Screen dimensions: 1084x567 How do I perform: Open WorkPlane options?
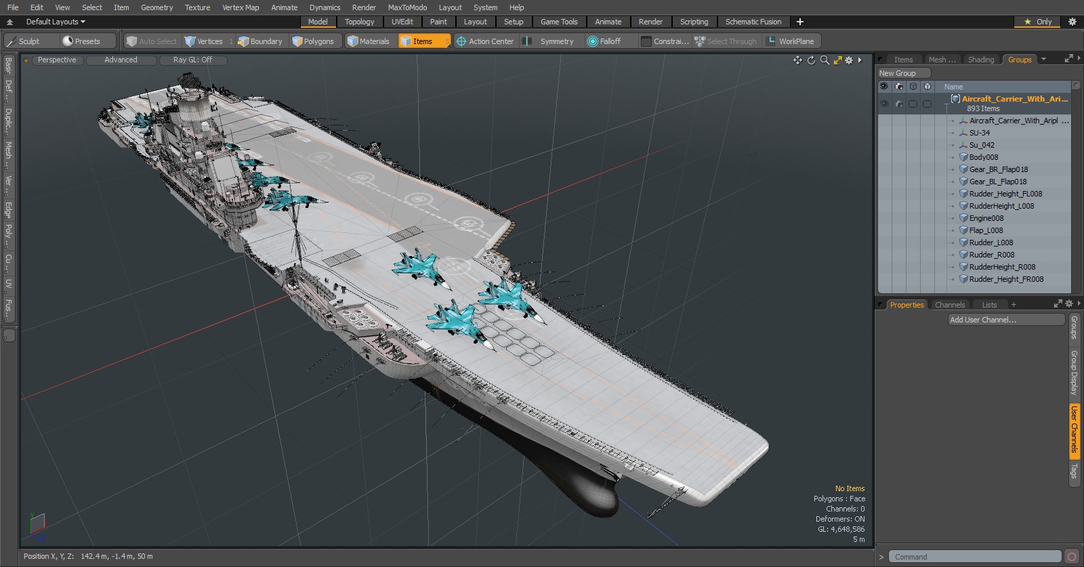tap(791, 41)
